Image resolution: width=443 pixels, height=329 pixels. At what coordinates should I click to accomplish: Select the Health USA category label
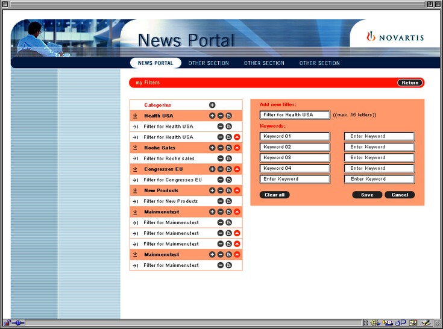coord(159,116)
